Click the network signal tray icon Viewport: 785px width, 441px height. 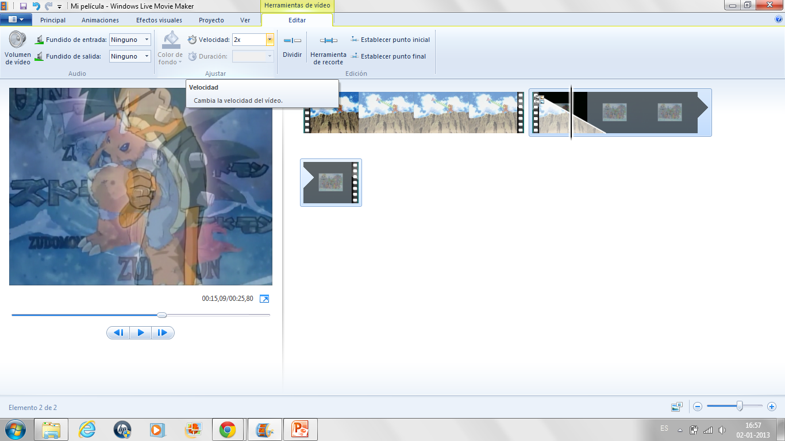708,430
